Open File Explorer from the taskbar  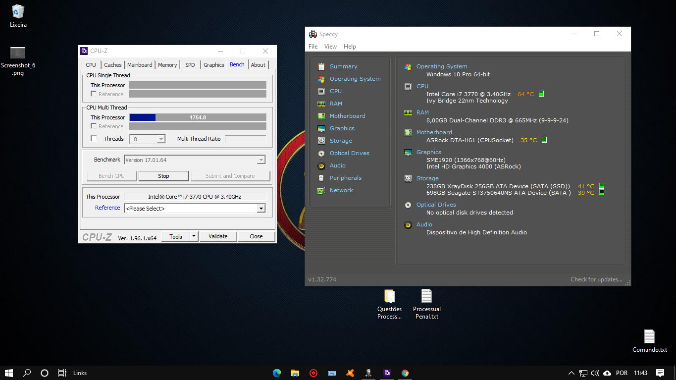295,373
